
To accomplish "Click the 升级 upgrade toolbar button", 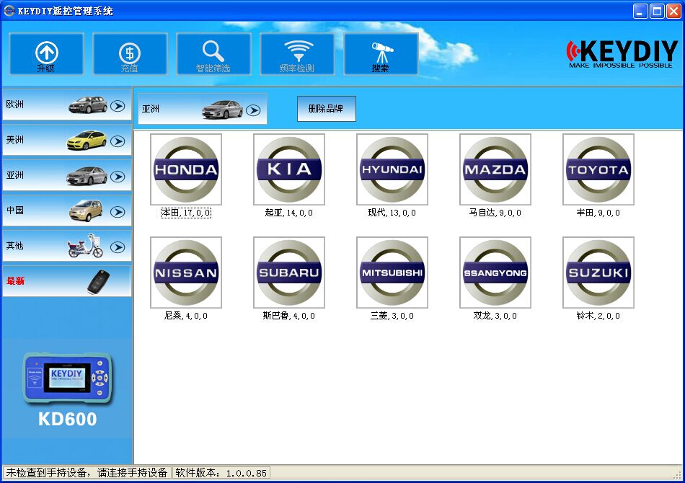I will coord(46,54).
